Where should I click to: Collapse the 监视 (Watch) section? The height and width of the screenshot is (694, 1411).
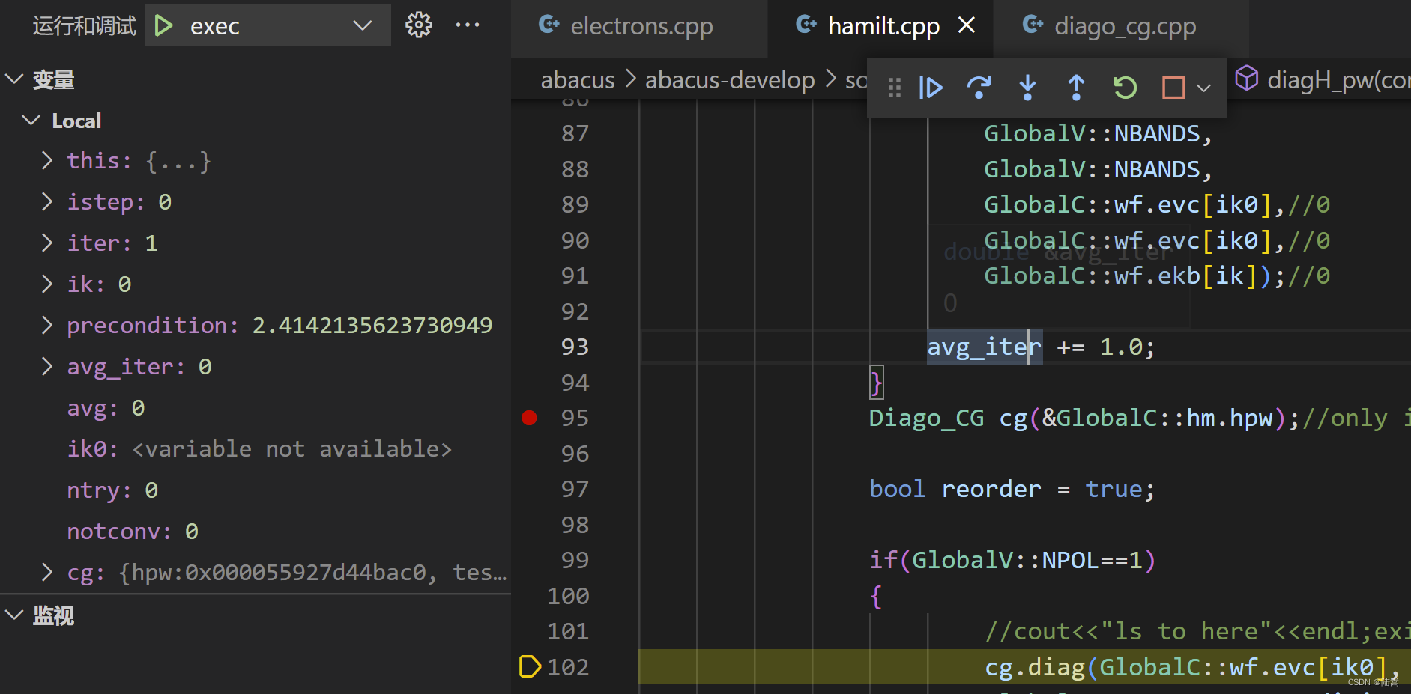pos(14,615)
